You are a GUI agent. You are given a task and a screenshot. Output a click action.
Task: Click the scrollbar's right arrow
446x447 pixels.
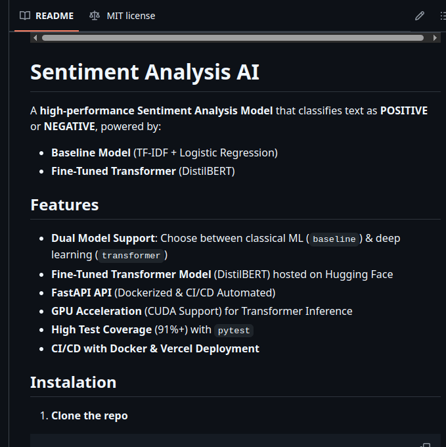(435, 38)
